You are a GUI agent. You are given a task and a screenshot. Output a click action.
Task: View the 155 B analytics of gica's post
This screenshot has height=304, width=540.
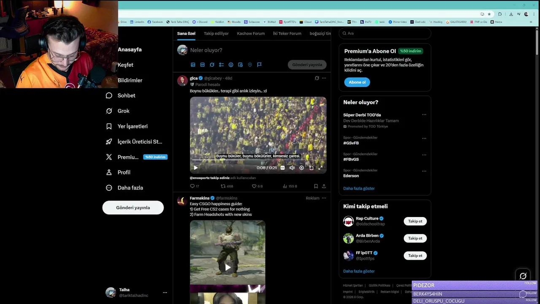tap(290, 186)
